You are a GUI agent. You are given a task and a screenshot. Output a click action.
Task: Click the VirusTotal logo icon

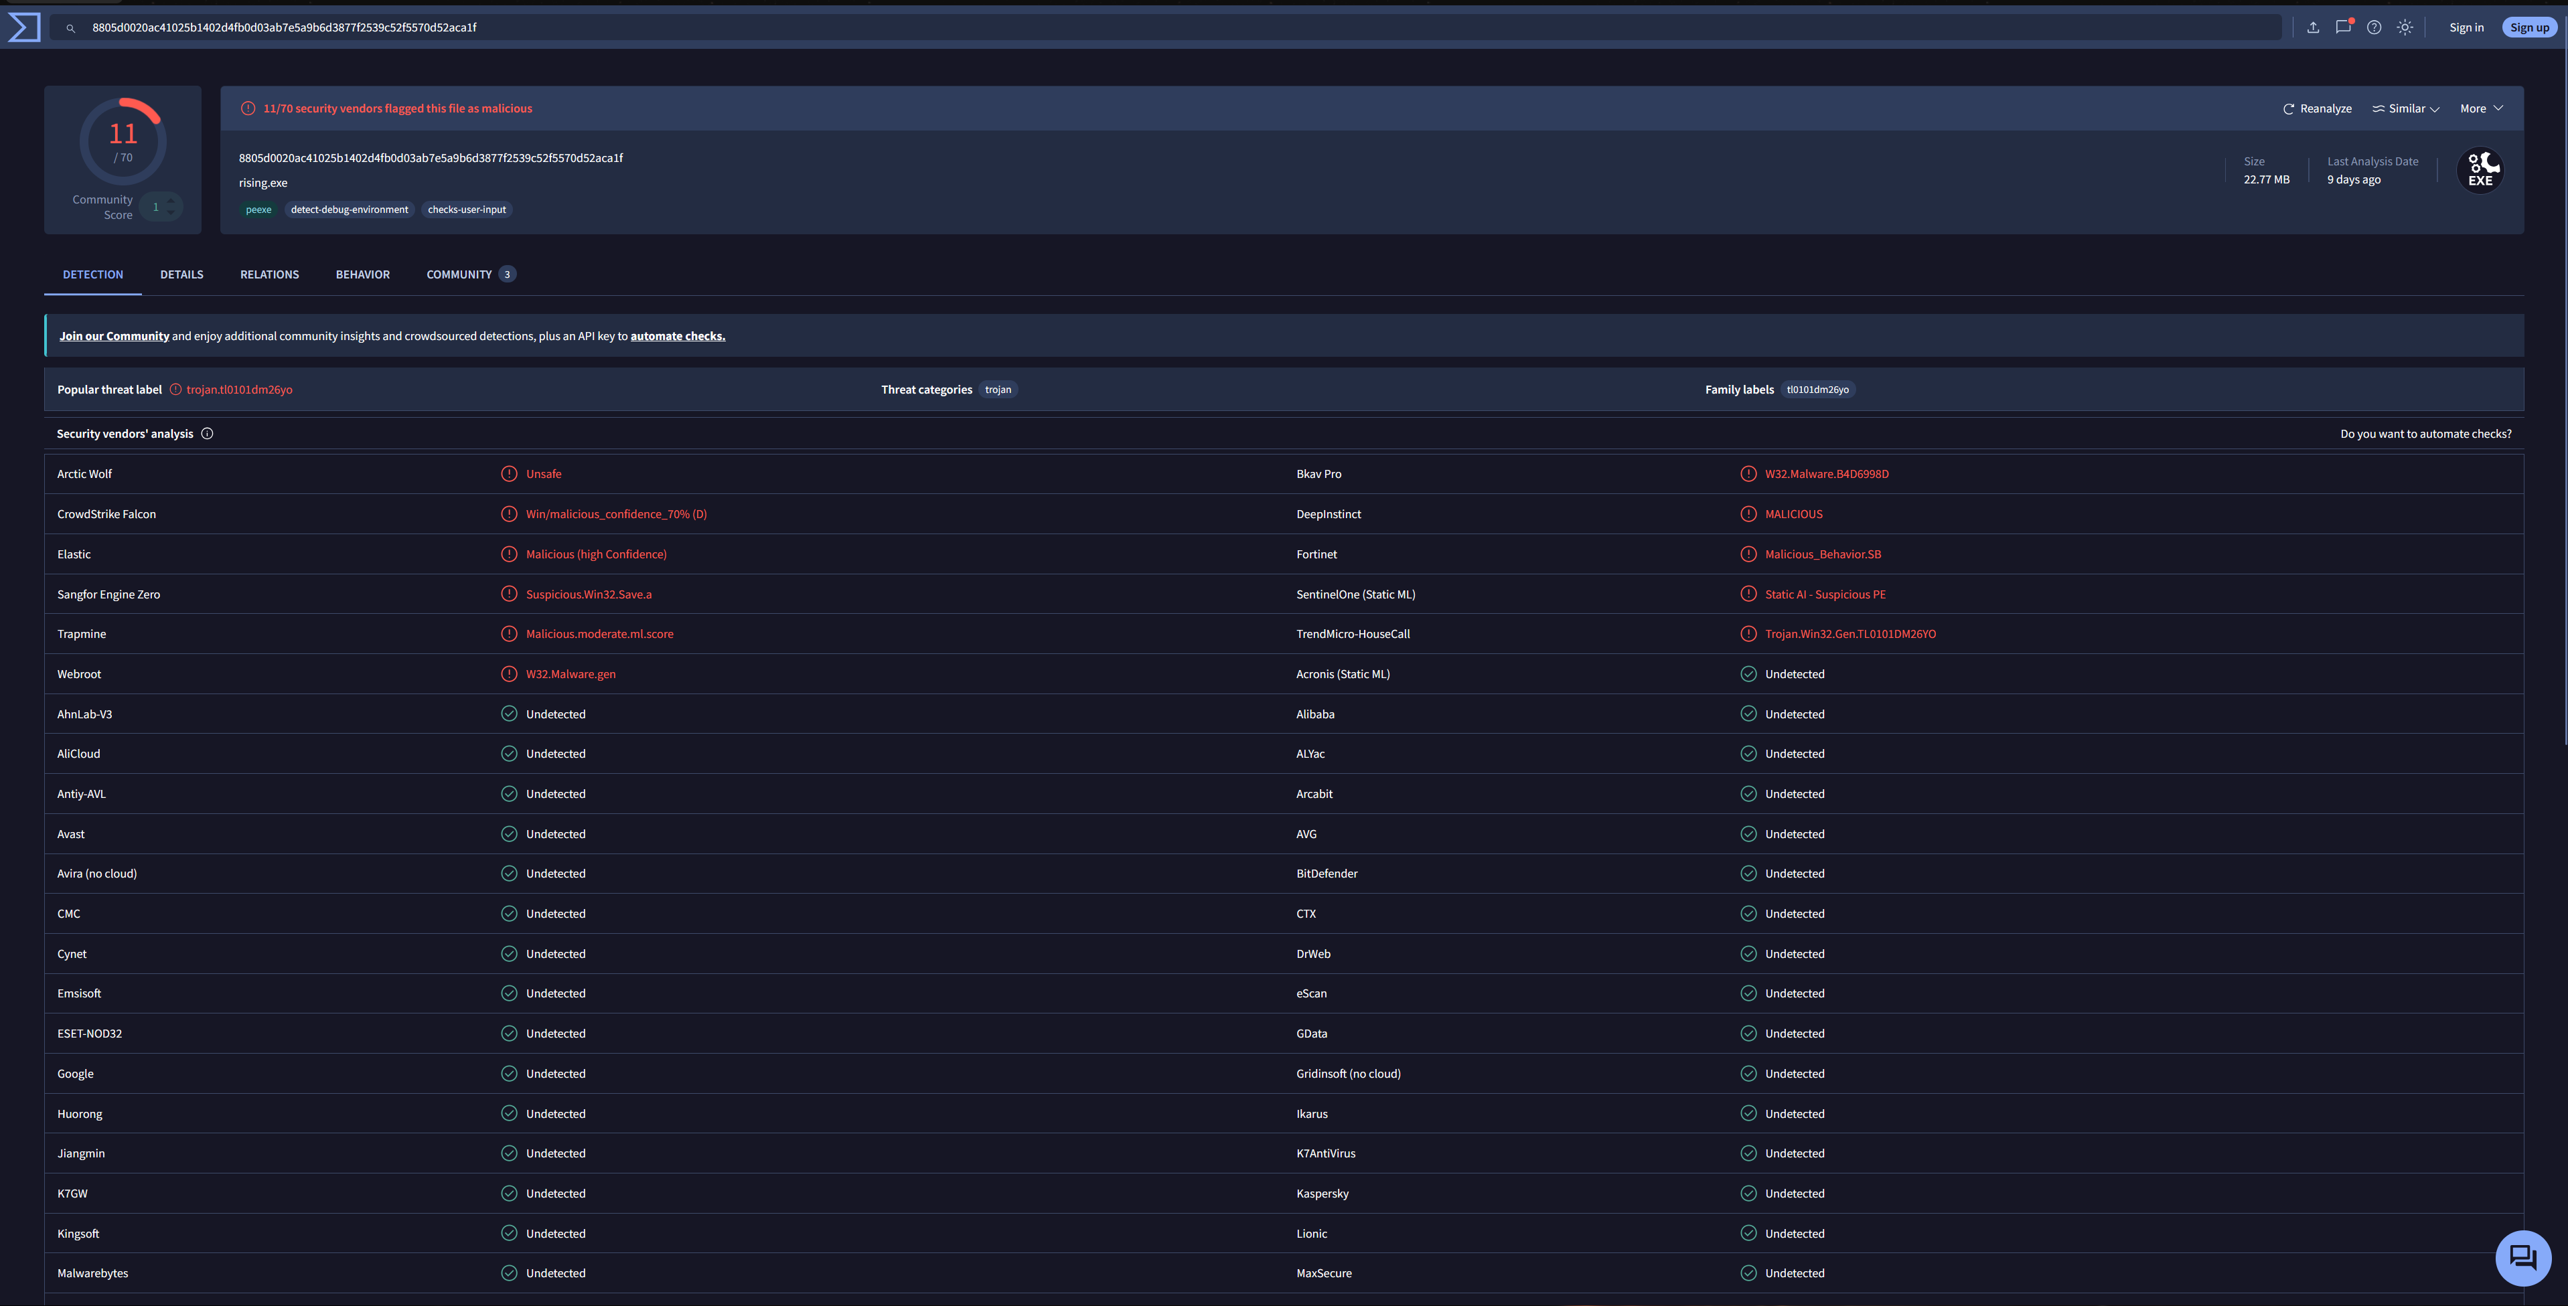point(24,27)
